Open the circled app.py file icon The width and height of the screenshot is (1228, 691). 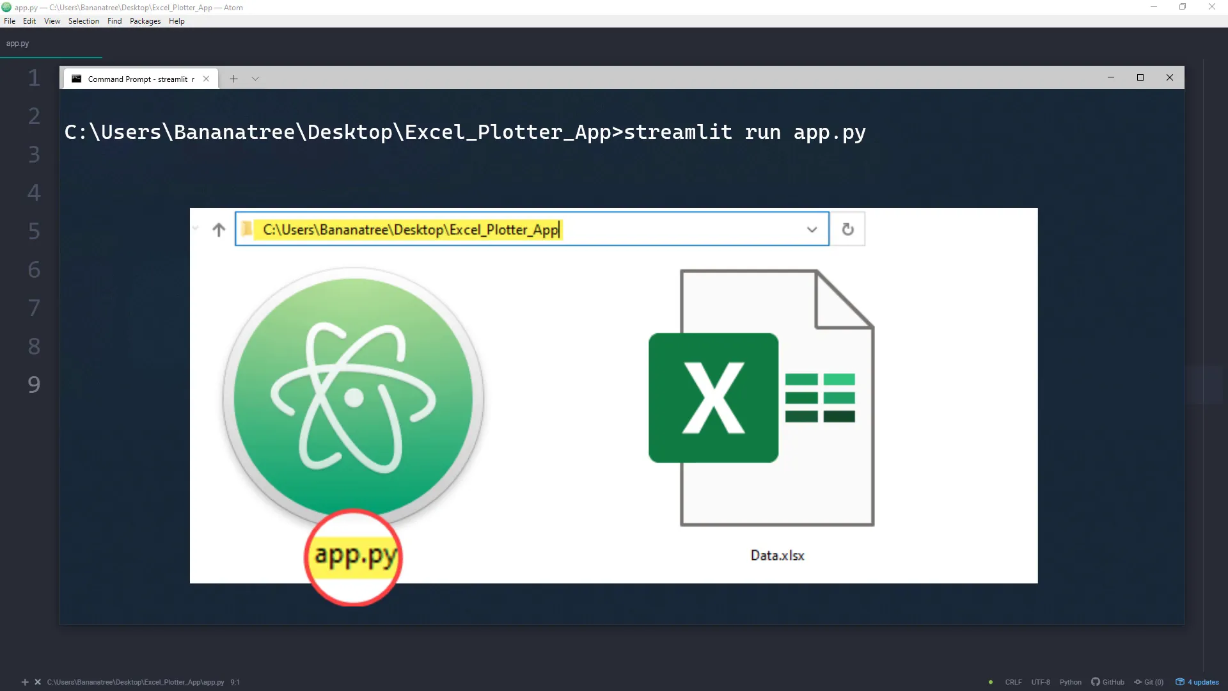click(352, 557)
